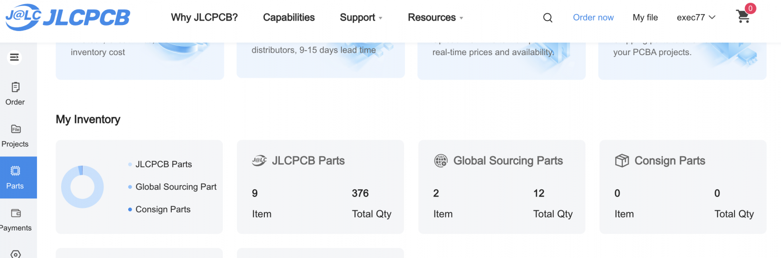The height and width of the screenshot is (258, 781).
Task: Click the My Inventory heading
Action: 88,119
